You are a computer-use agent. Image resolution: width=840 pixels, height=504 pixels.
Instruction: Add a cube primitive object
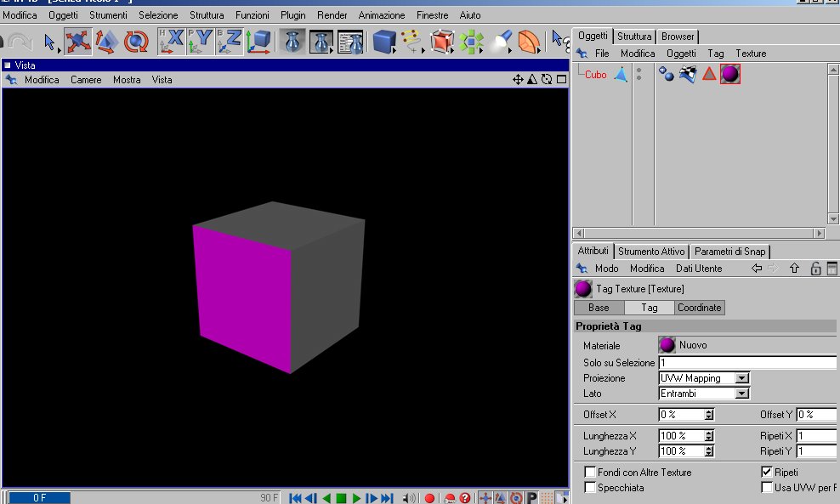(x=384, y=42)
